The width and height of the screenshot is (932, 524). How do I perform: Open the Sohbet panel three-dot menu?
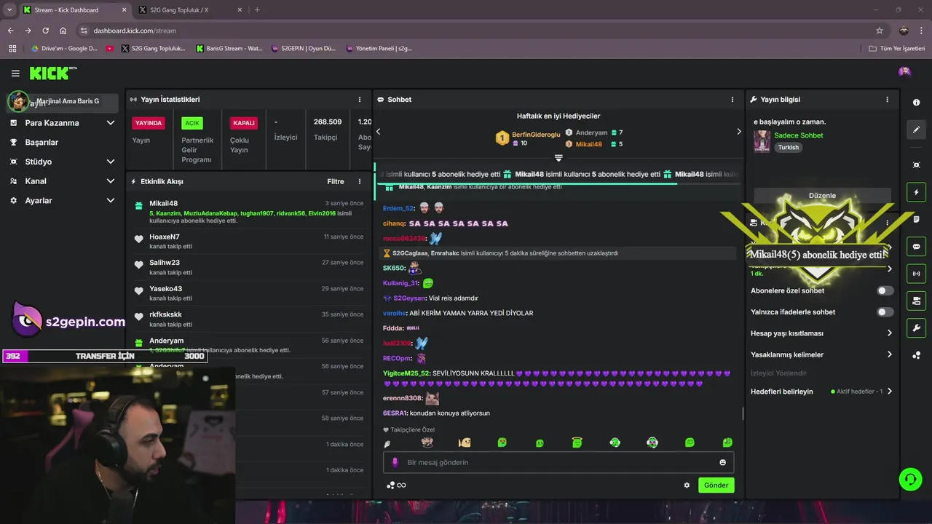[732, 100]
